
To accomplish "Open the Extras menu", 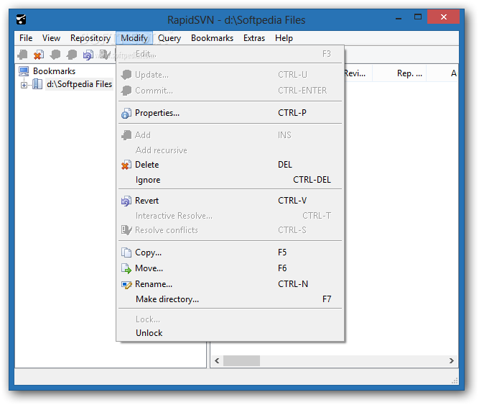I will point(254,38).
